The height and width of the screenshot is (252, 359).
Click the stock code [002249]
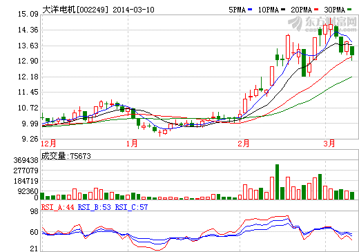point(93,10)
